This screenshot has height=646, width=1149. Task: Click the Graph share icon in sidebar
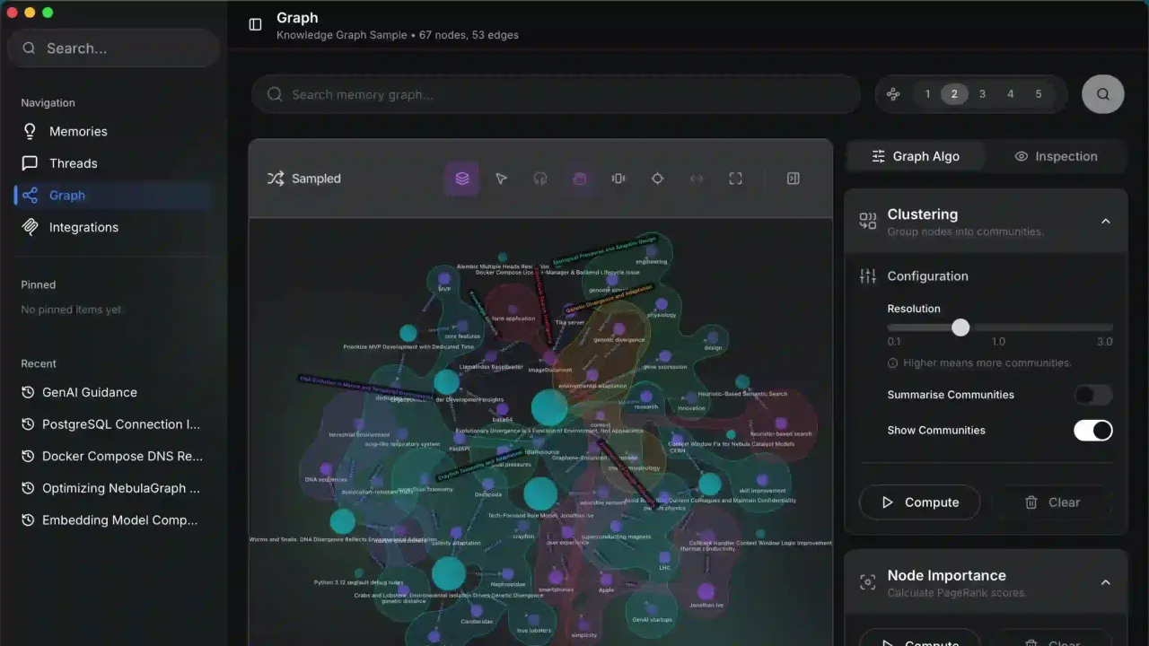coord(31,196)
